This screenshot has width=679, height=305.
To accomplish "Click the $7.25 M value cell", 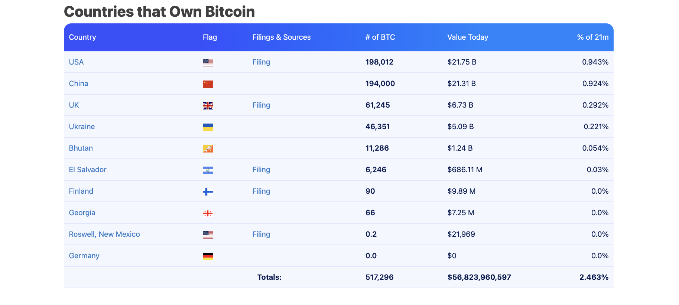I will click(x=461, y=213).
